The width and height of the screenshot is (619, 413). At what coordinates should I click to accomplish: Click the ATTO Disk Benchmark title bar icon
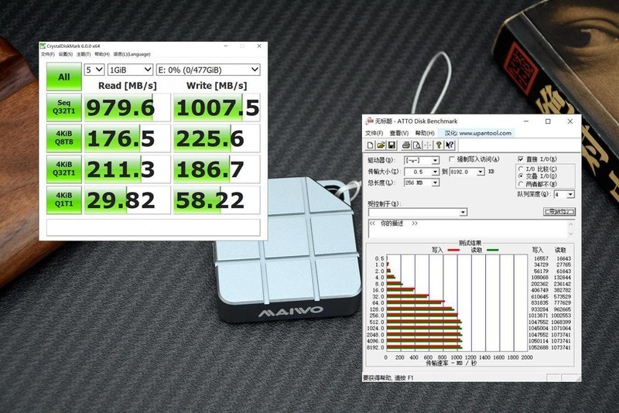pos(369,121)
